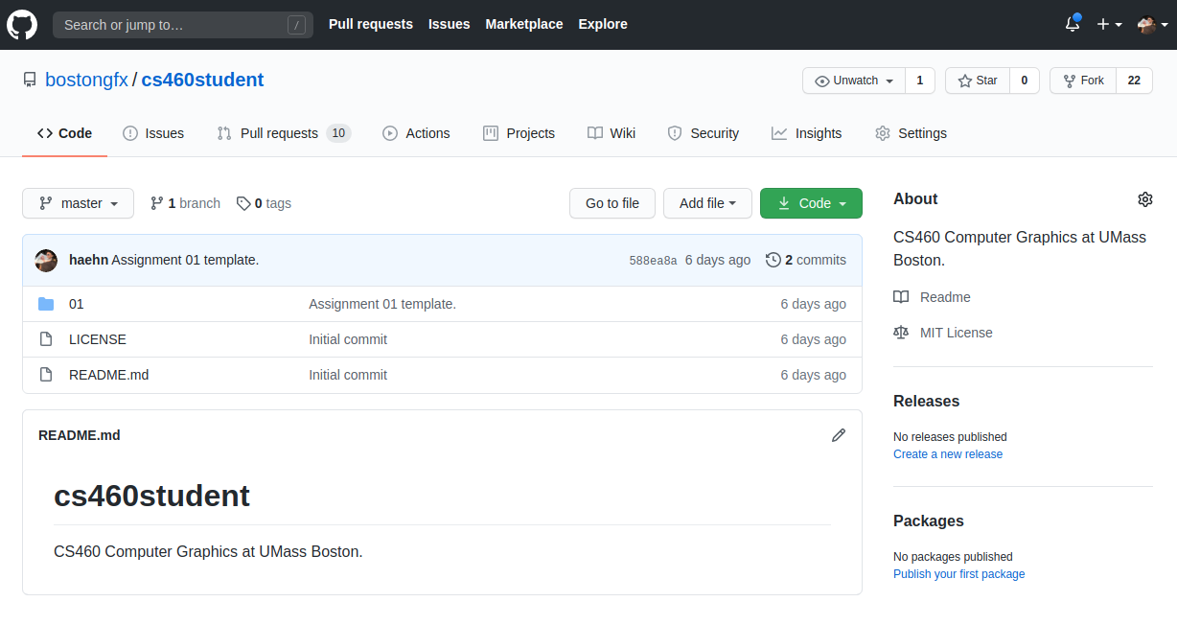Open the LICENSE file
Screen dimensions: 1177x625
pos(98,339)
